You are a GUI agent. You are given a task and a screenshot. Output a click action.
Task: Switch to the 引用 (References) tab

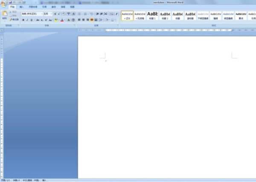pos(44,7)
